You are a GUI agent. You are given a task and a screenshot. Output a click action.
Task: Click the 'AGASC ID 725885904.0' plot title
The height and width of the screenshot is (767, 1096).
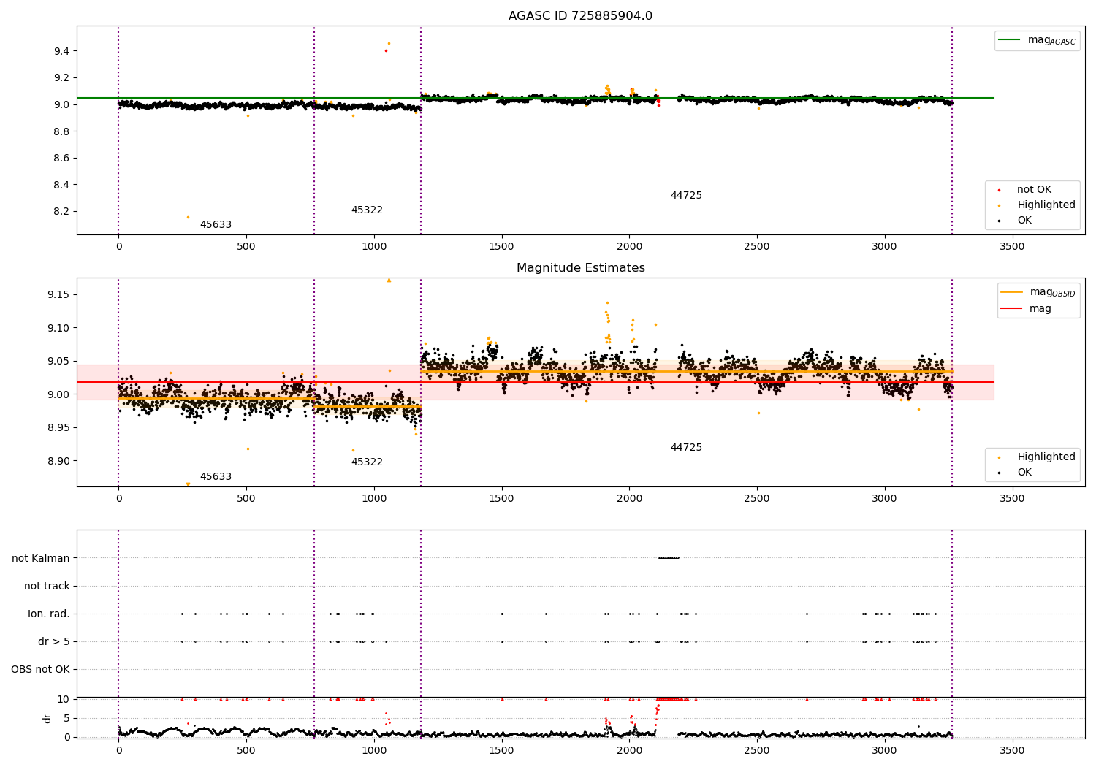click(580, 16)
